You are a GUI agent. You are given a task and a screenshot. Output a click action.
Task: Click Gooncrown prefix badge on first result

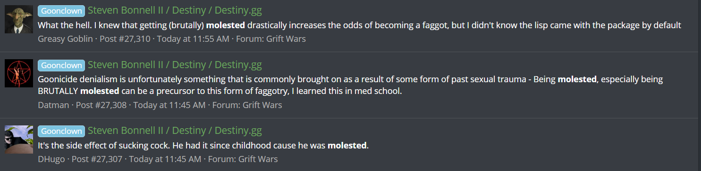coord(61,11)
